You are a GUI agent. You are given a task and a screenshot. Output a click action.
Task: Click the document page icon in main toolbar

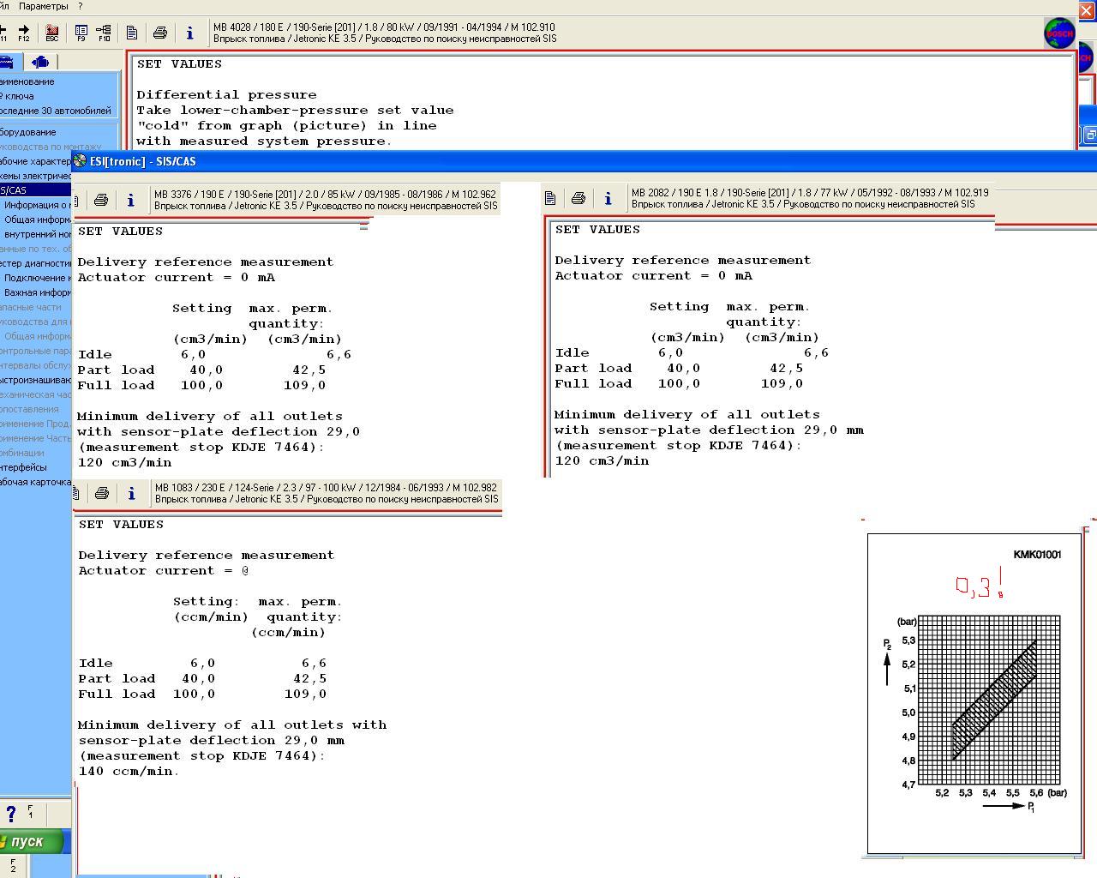click(132, 33)
